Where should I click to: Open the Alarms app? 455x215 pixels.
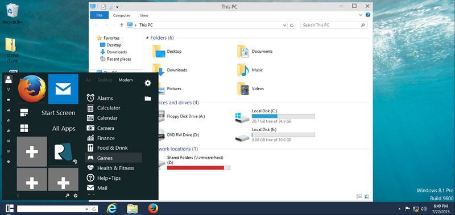click(x=100, y=98)
